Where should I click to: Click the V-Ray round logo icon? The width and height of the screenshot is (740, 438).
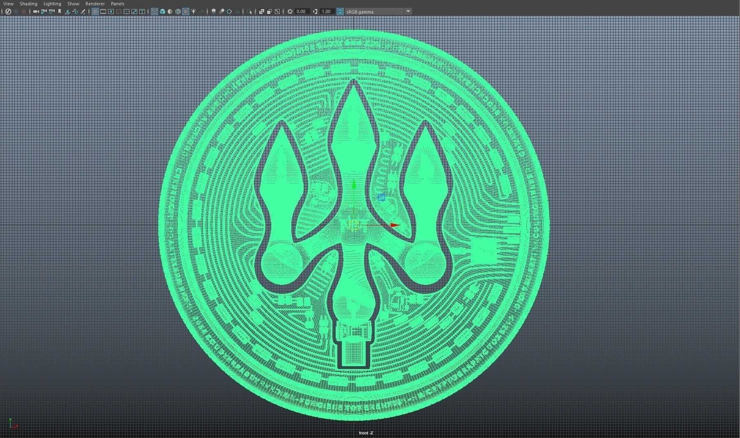pos(8,11)
